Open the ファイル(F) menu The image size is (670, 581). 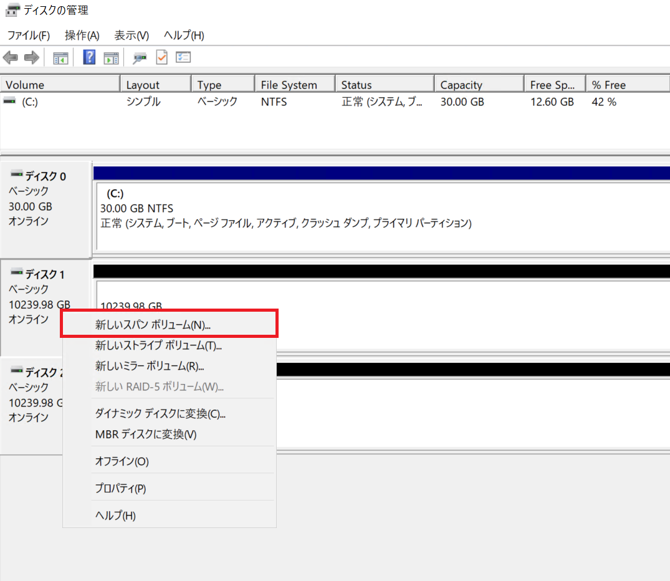click(29, 35)
